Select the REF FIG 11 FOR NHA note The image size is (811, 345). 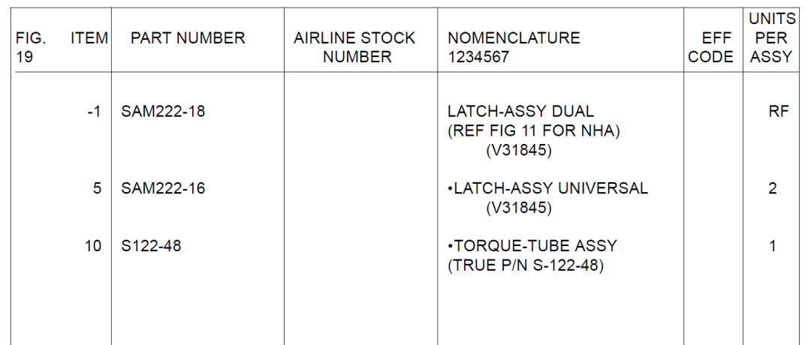point(533,131)
